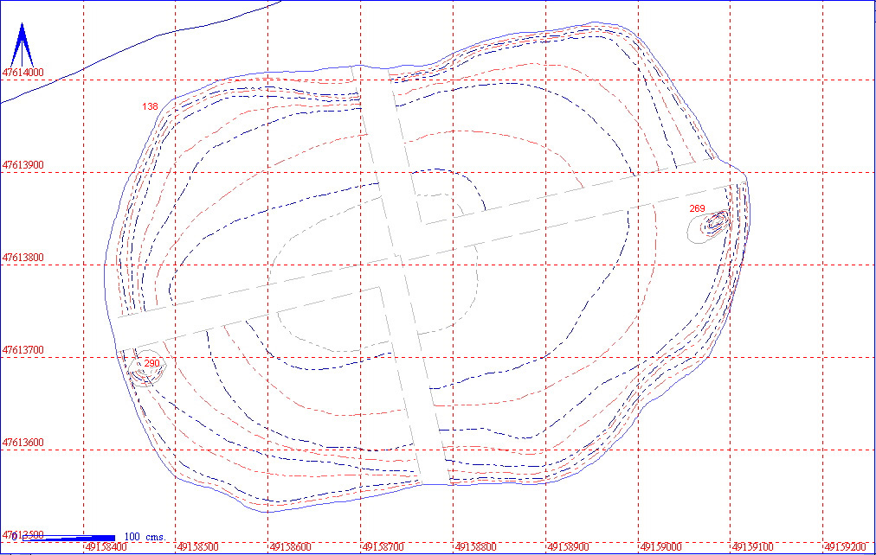
Task: Click the north arrow symbol
Action: coord(22,45)
